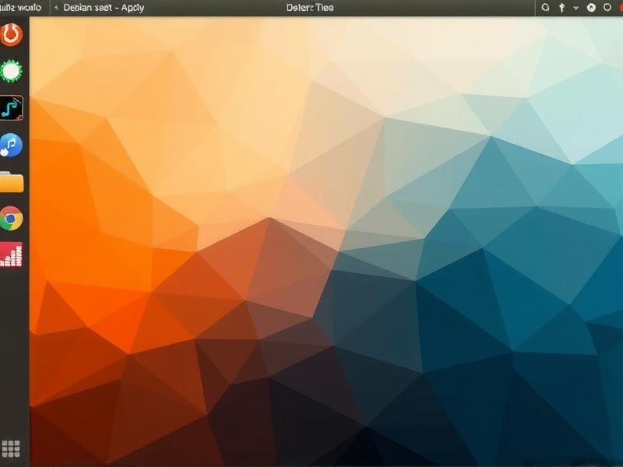Click the hollow ring tray icon

(606, 8)
